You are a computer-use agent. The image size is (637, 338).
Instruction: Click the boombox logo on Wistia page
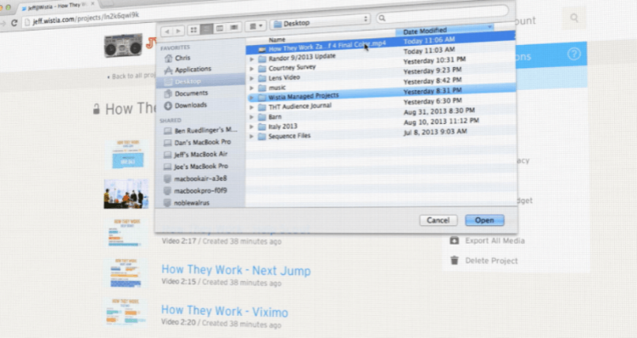click(x=124, y=45)
